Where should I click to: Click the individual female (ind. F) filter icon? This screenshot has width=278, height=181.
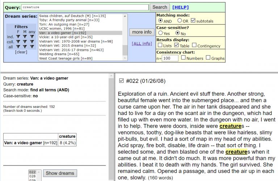18,36
